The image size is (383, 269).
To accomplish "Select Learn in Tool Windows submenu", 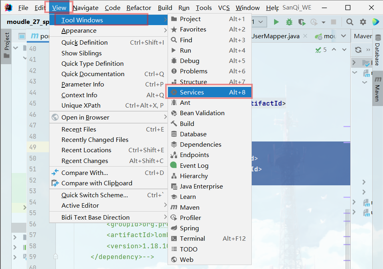I will click(209, 197).
